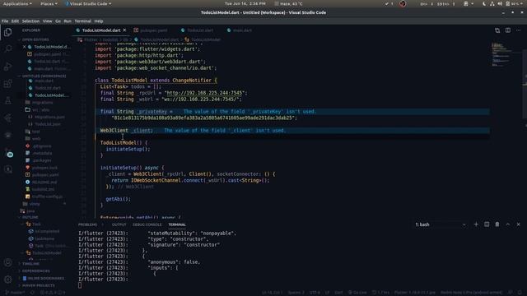The image size is (527, 296).
Task: Open TodoListModel.dart in workspace tree
Action: [51, 95]
